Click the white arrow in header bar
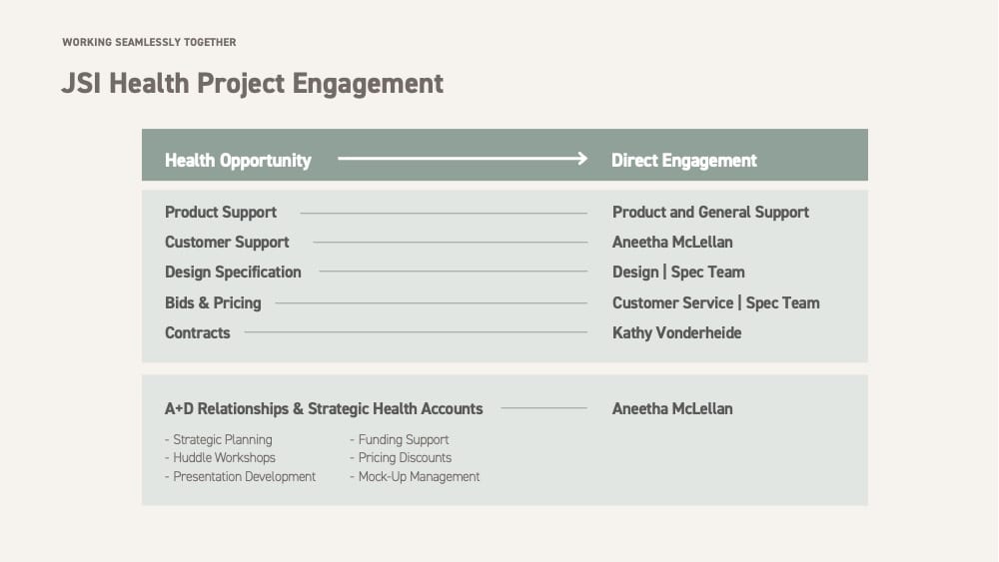This screenshot has height=562, width=999. pos(463,159)
